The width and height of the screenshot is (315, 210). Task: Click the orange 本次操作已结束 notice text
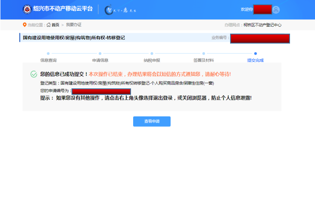pos(160,74)
